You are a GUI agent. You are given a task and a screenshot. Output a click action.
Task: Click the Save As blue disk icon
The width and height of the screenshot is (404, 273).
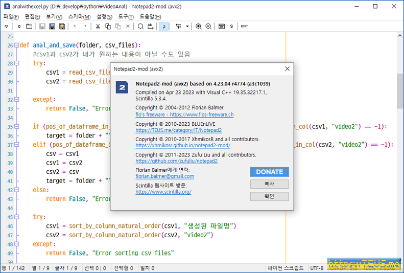52,26
